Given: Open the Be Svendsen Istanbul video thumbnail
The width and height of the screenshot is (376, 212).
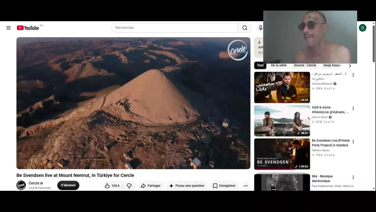Looking at the screenshot, I should tap(282, 154).
